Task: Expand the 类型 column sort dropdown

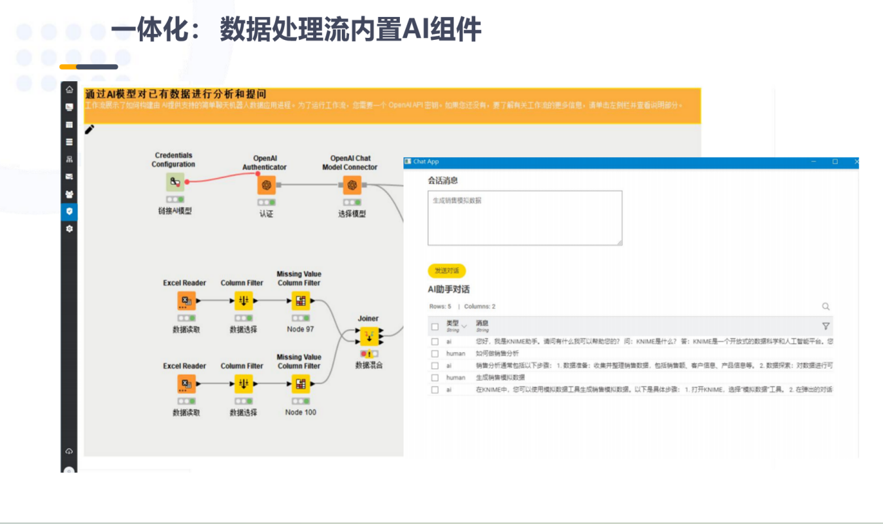Action: [464, 326]
